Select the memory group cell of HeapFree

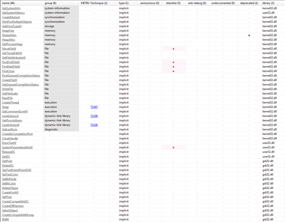61,31
